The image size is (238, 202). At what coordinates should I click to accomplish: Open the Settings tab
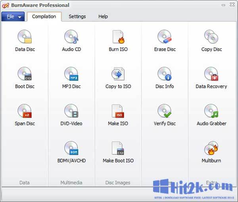77,17
